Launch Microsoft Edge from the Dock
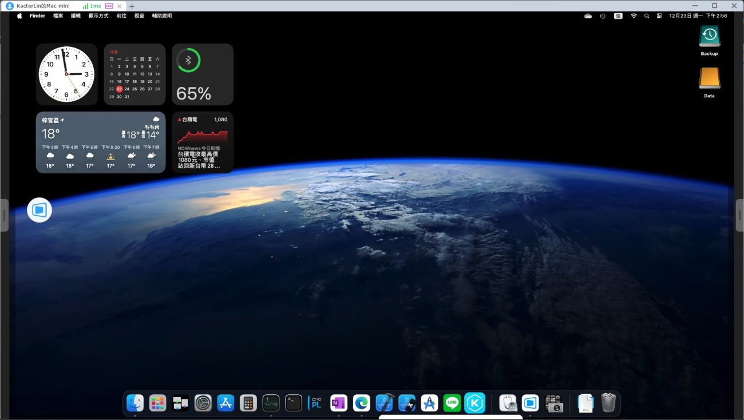The image size is (744, 420). [x=361, y=403]
